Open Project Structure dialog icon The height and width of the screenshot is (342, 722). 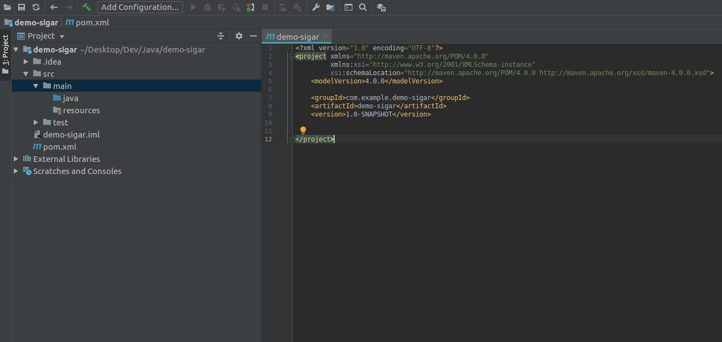330,7
